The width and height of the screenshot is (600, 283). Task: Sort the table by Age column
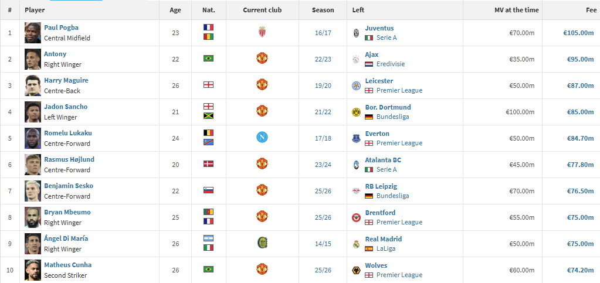(x=175, y=10)
